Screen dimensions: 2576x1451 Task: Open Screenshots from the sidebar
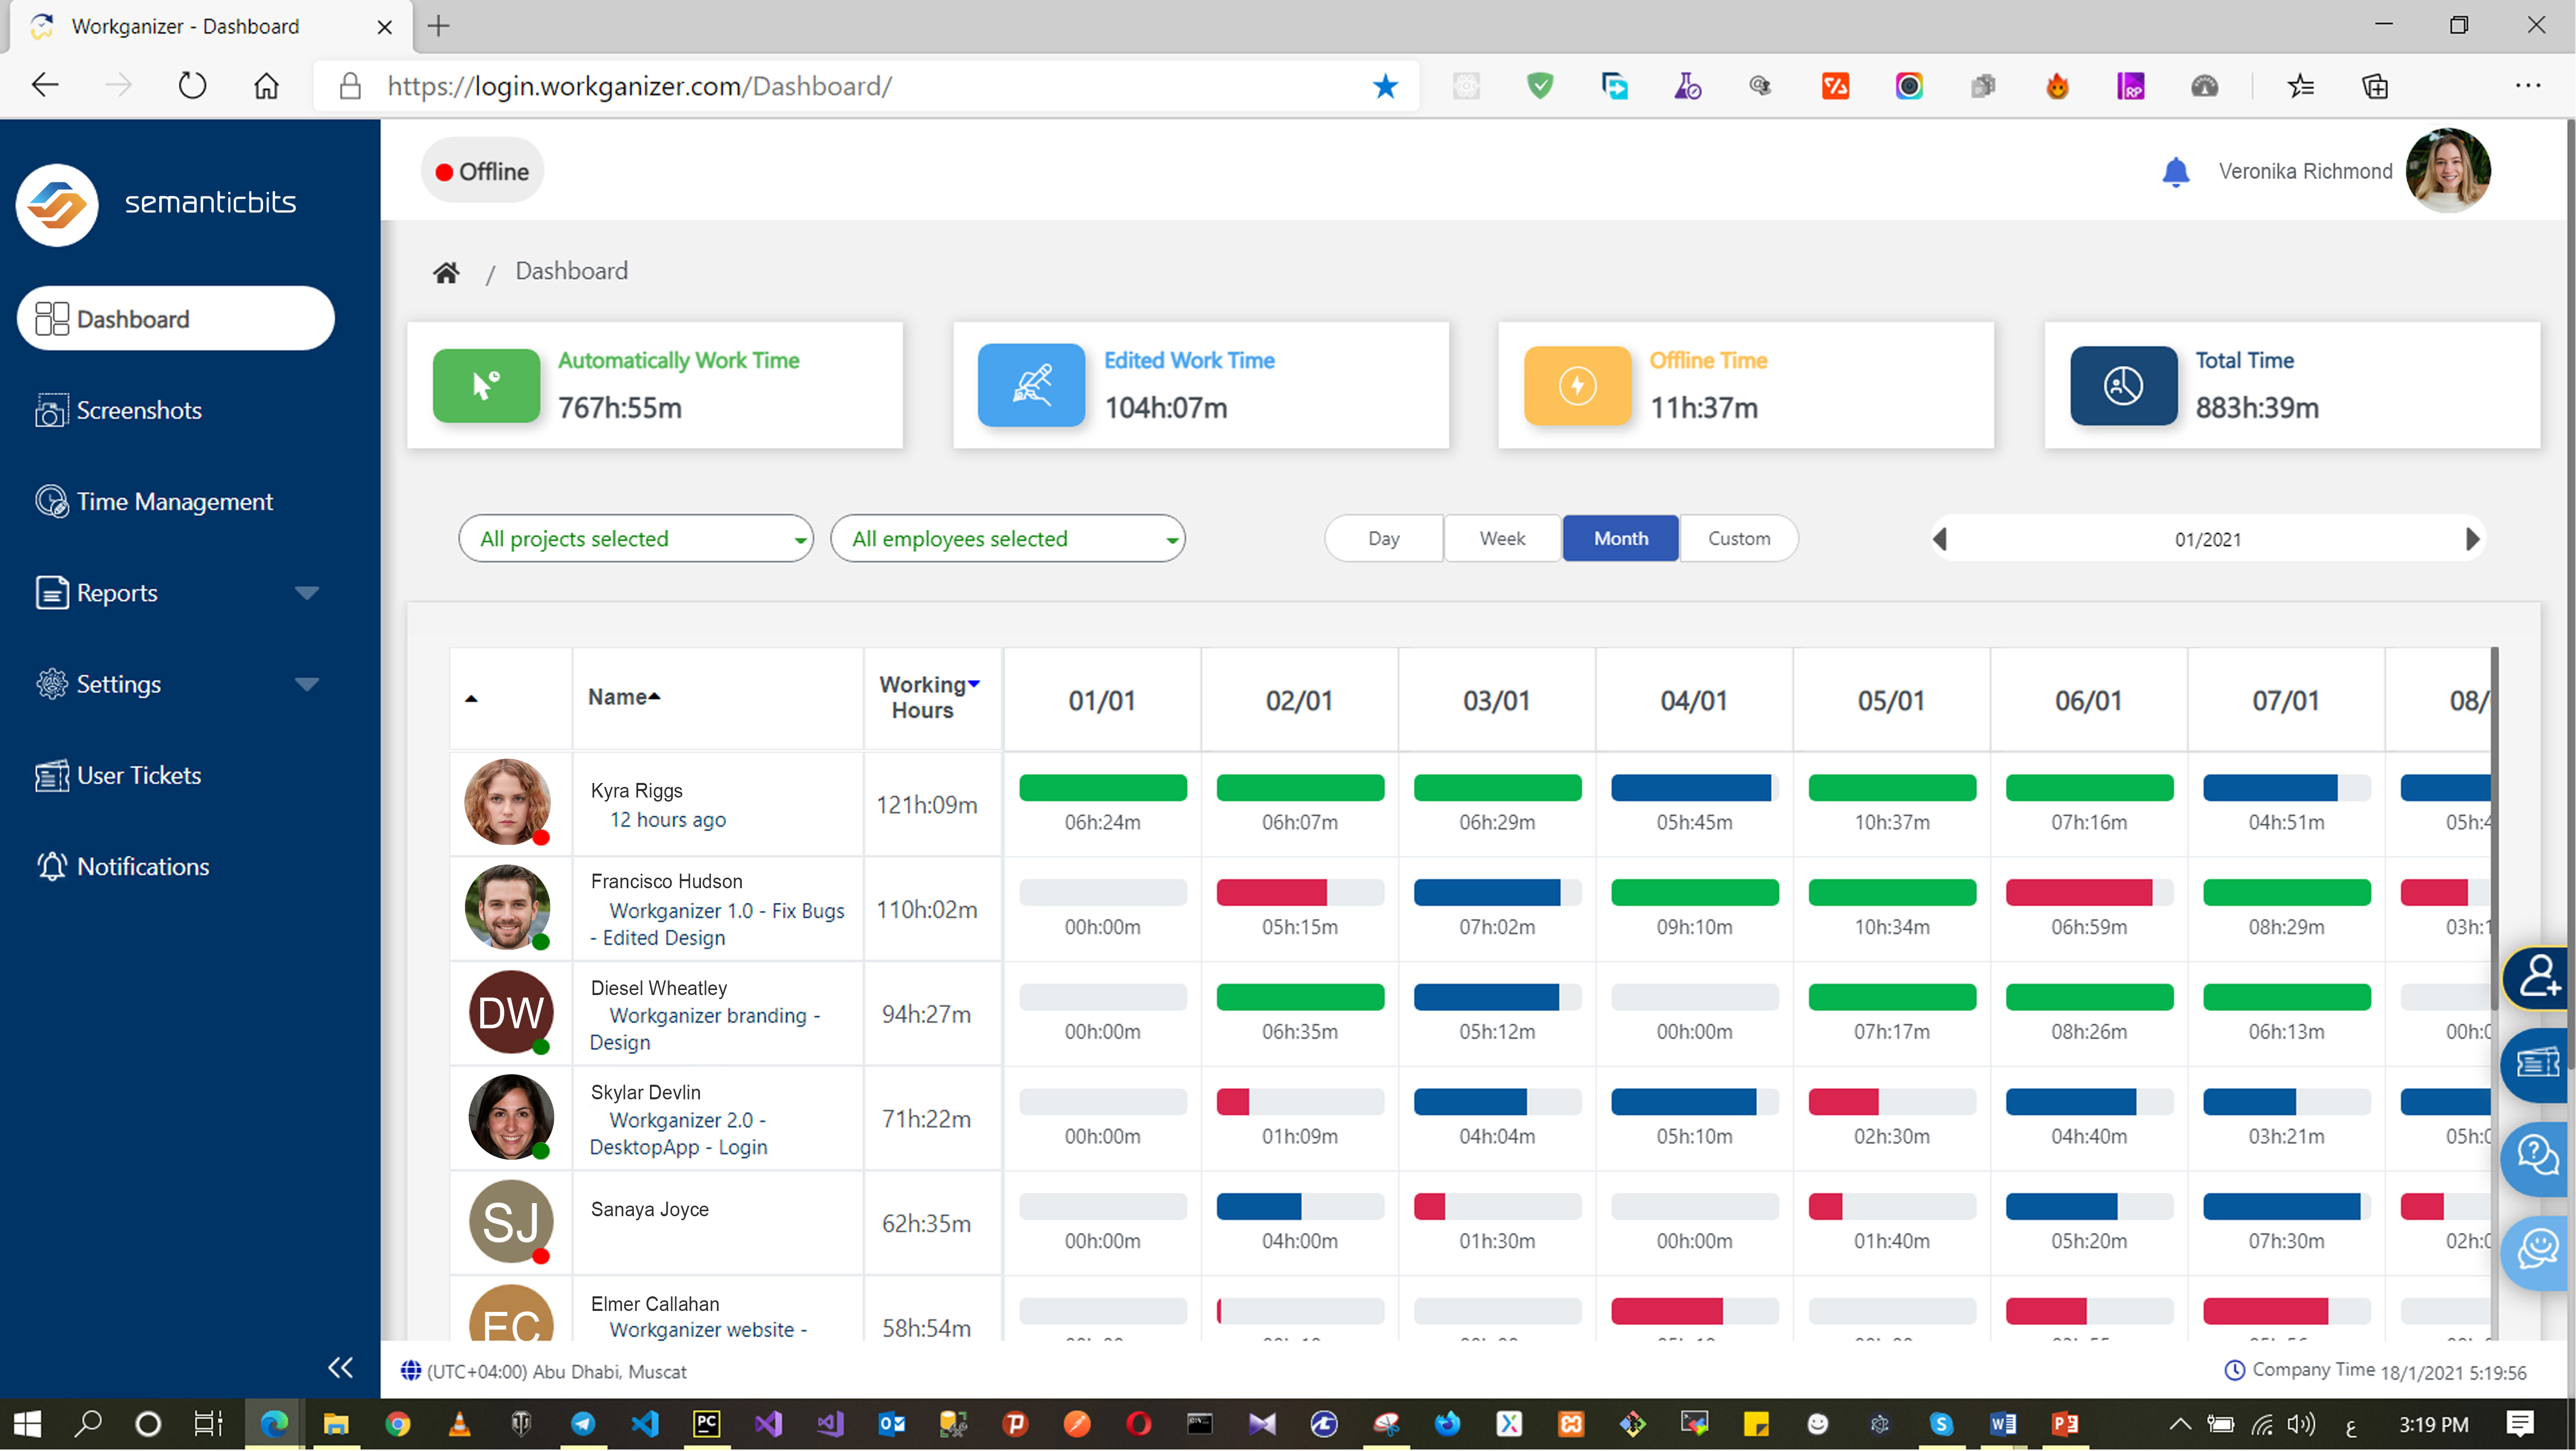[x=139, y=410]
